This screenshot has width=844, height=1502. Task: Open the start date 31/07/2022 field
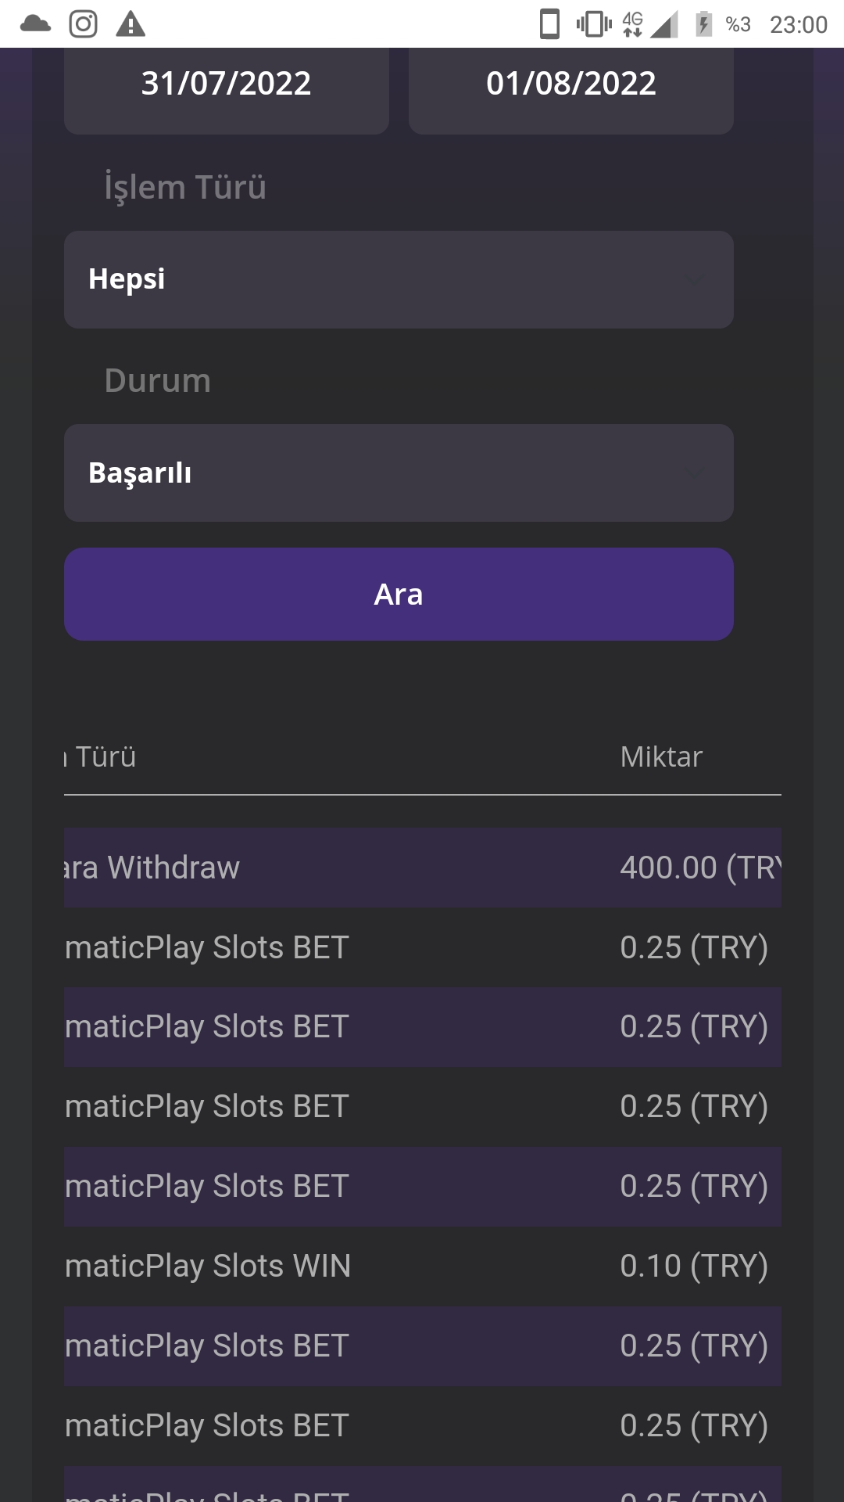pos(227,84)
